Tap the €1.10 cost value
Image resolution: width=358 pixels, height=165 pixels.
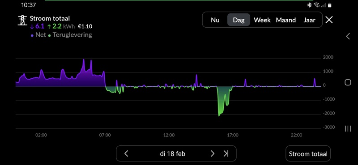click(85, 26)
